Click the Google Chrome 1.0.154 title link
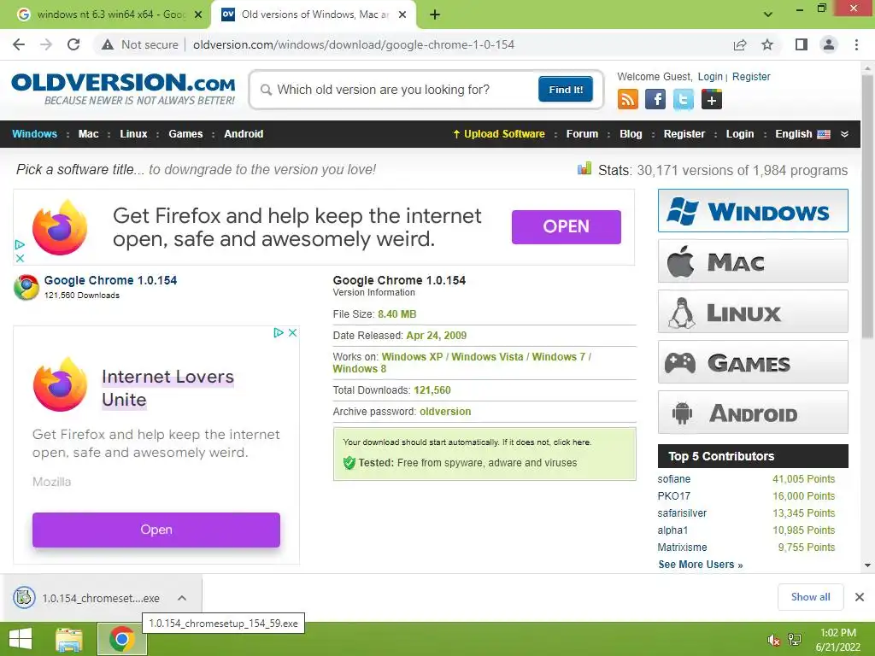The width and height of the screenshot is (875, 656). click(x=110, y=280)
